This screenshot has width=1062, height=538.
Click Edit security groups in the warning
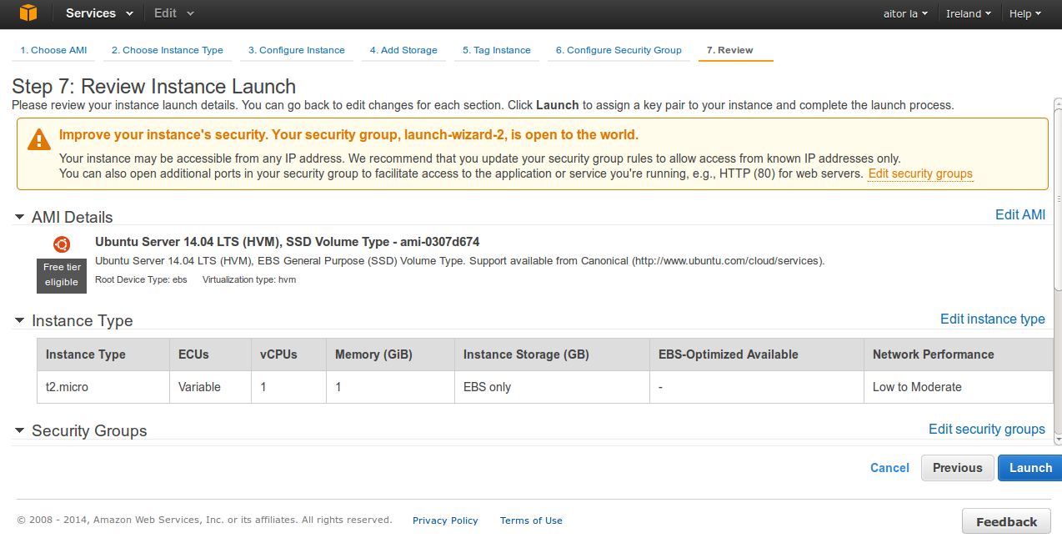(x=919, y=173)
